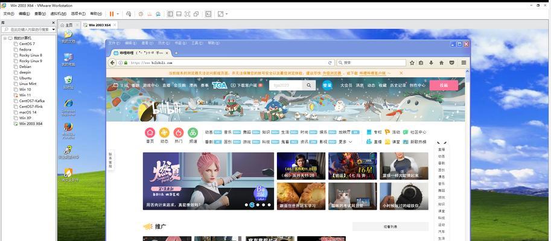This screenshot has height=241, width=551.
Task: Click the bilibili.com address bar
Action: (225, 63)
